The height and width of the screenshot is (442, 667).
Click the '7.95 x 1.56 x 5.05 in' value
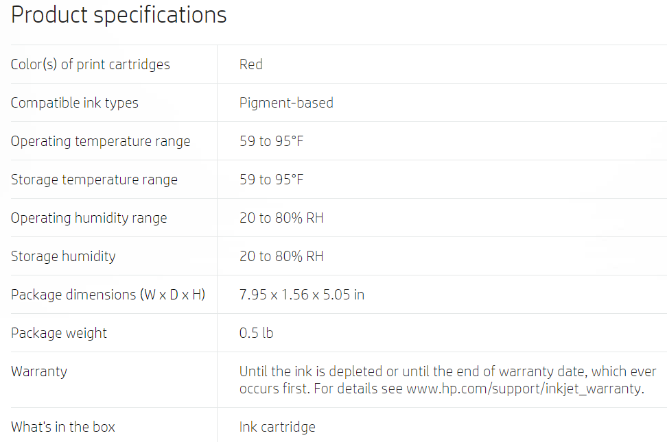[x=302, y=295]
